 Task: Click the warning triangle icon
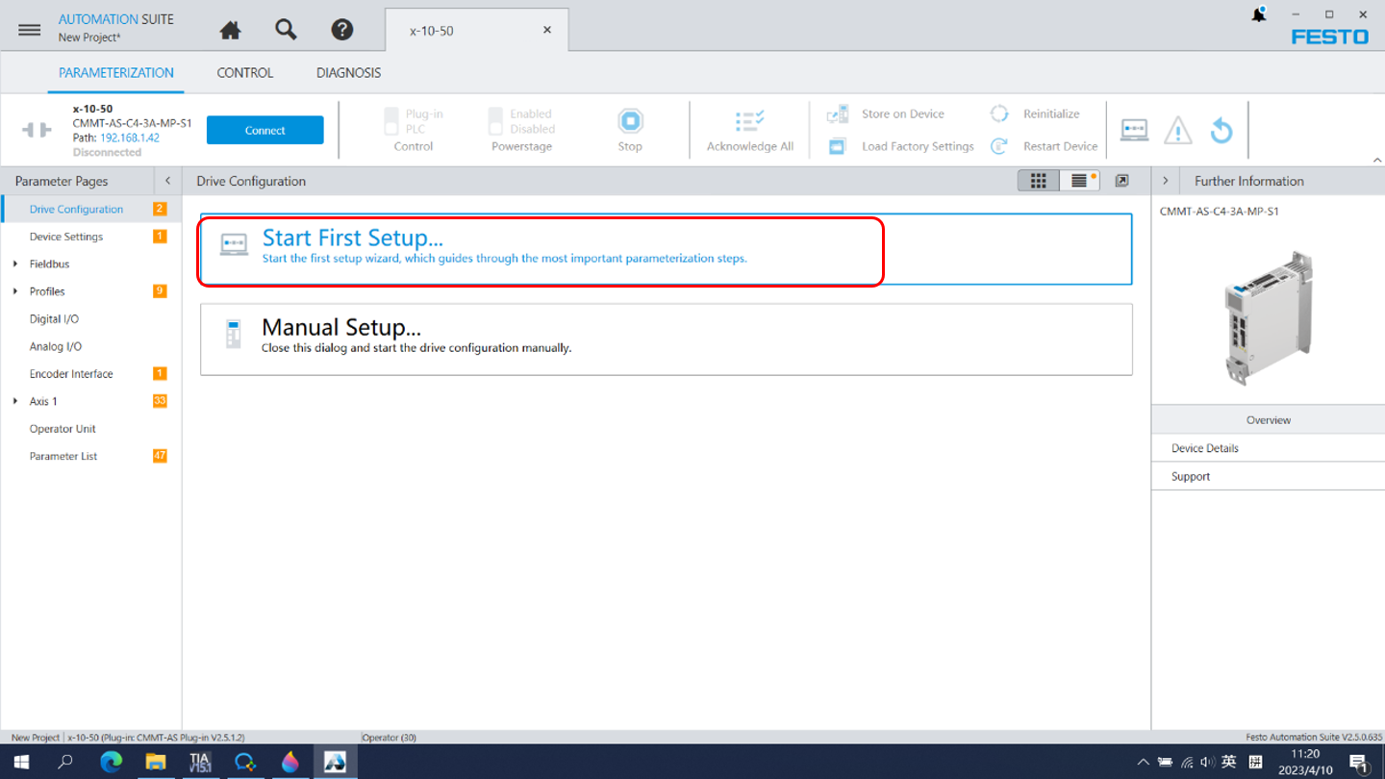click(x=1177, y=130)
